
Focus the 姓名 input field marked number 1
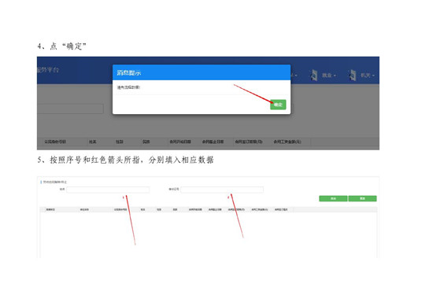click(x=108, y=190)
